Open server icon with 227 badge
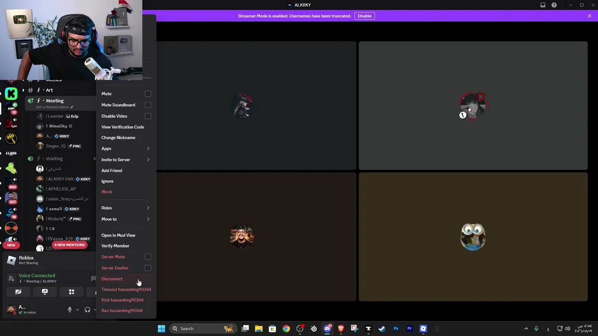The image size is (598, 336). tap(11, 198)
